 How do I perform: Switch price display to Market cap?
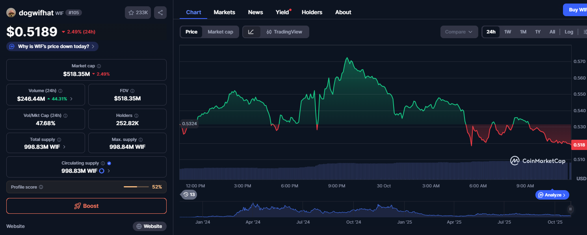[x=220, y=31]
